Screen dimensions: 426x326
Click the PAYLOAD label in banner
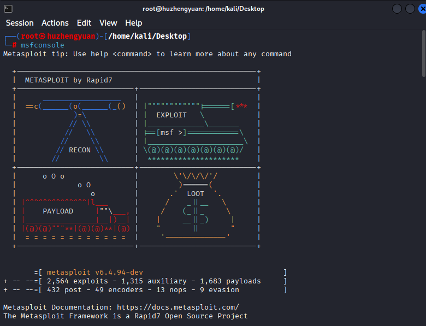pos(58,211)
